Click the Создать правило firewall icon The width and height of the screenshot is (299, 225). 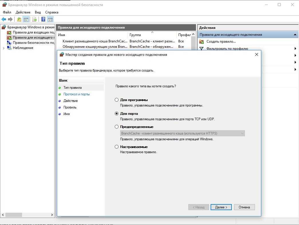click(201, 42)
